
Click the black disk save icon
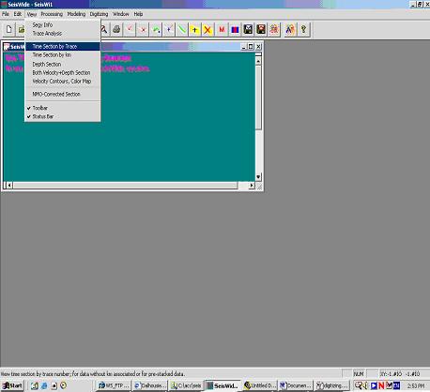pos(248,30)
